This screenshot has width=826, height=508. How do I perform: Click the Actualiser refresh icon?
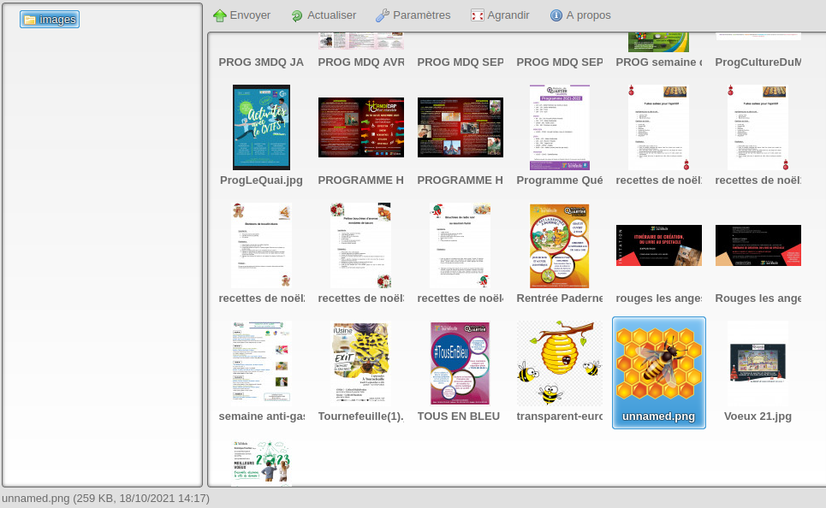pos(297,15)
